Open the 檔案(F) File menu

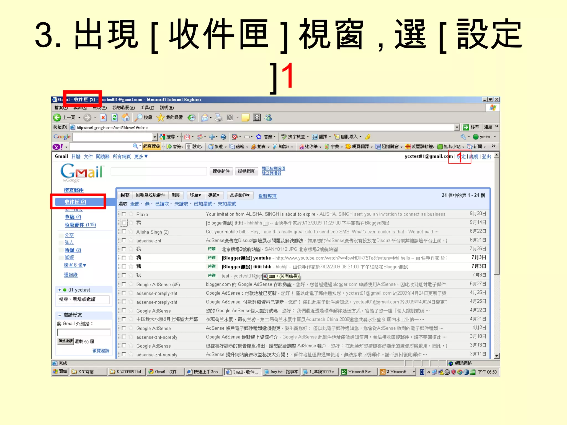point(61,108)
